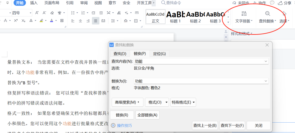The width and height of the screenshot is (295, 133).
Task: Click the 选择 cursor tool
Action: 284,17
